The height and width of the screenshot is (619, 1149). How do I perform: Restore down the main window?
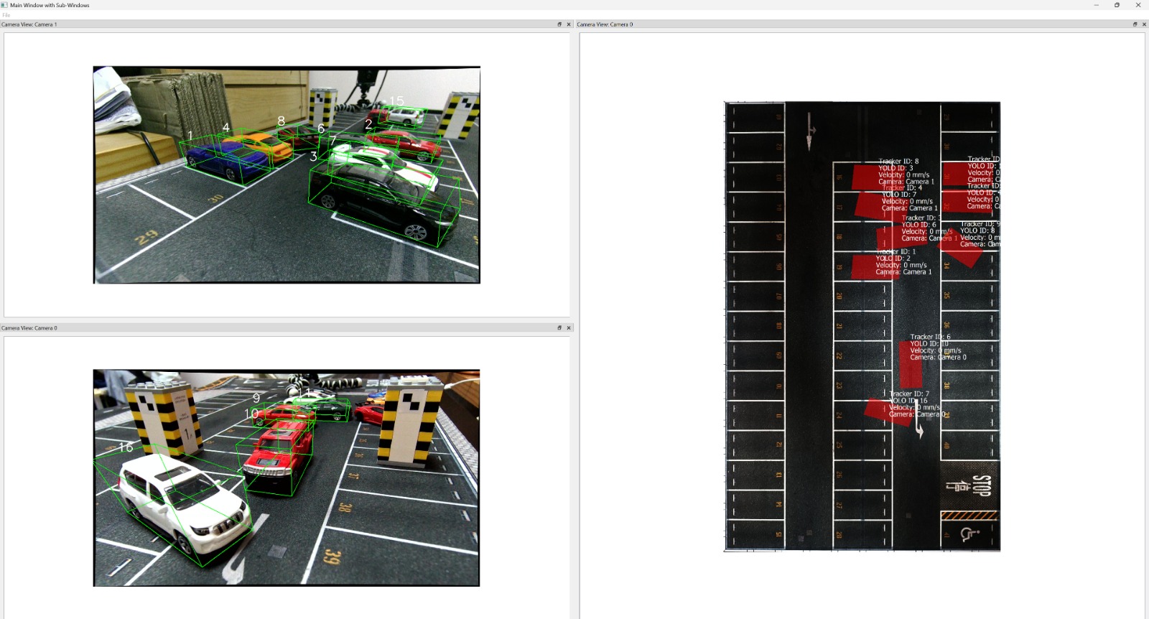[x=1117, y=5]
